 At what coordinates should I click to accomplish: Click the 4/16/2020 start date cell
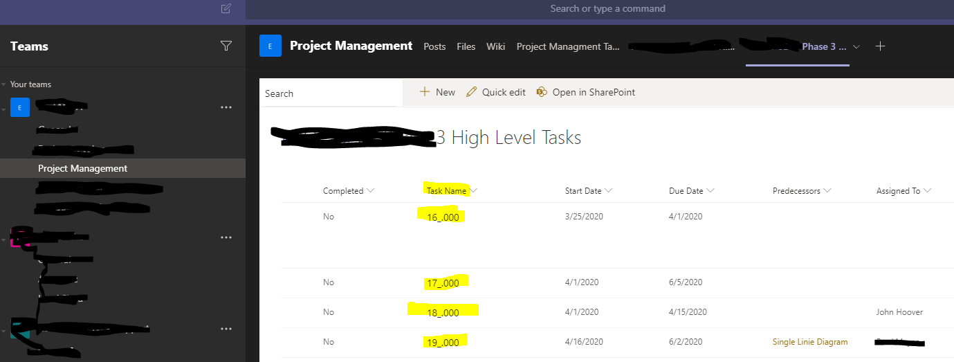click(x=585, y=342)
